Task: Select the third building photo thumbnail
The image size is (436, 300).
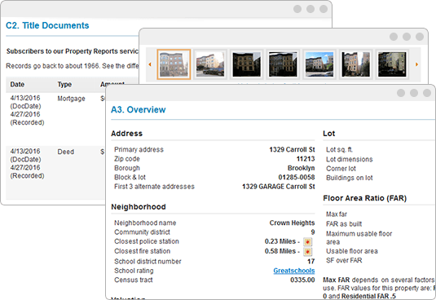Action: pos(247,64)
